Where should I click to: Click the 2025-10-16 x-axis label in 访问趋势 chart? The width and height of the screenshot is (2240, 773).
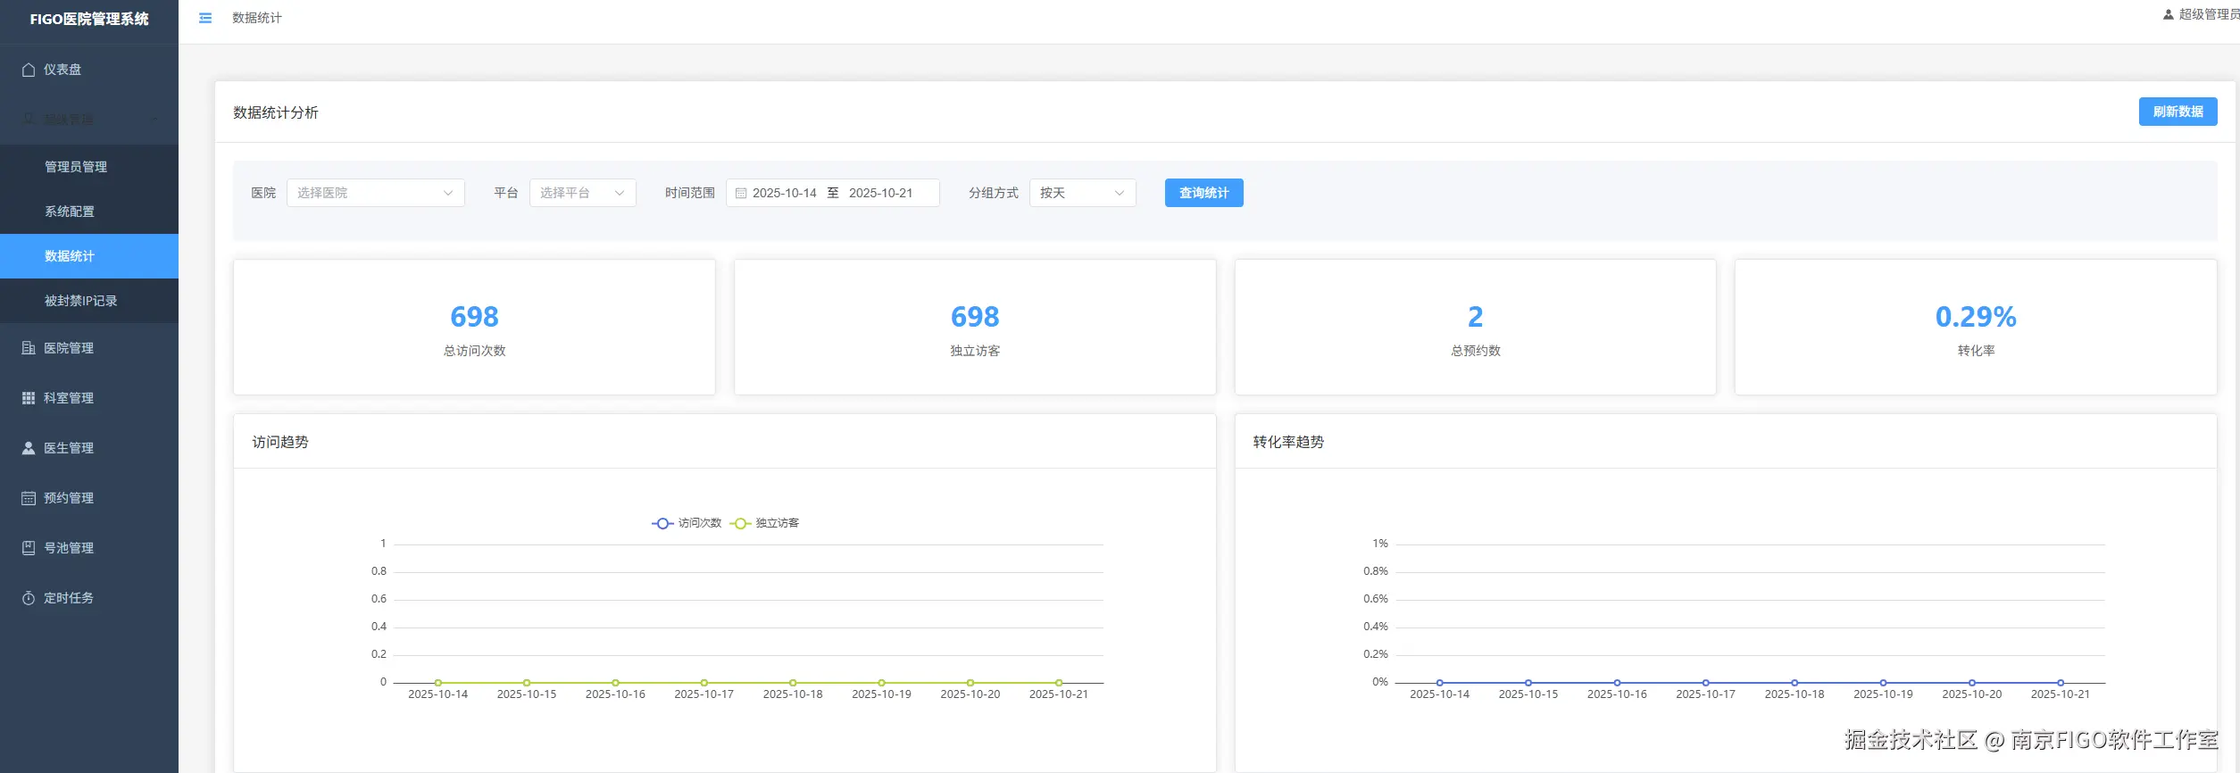(615, 694)
